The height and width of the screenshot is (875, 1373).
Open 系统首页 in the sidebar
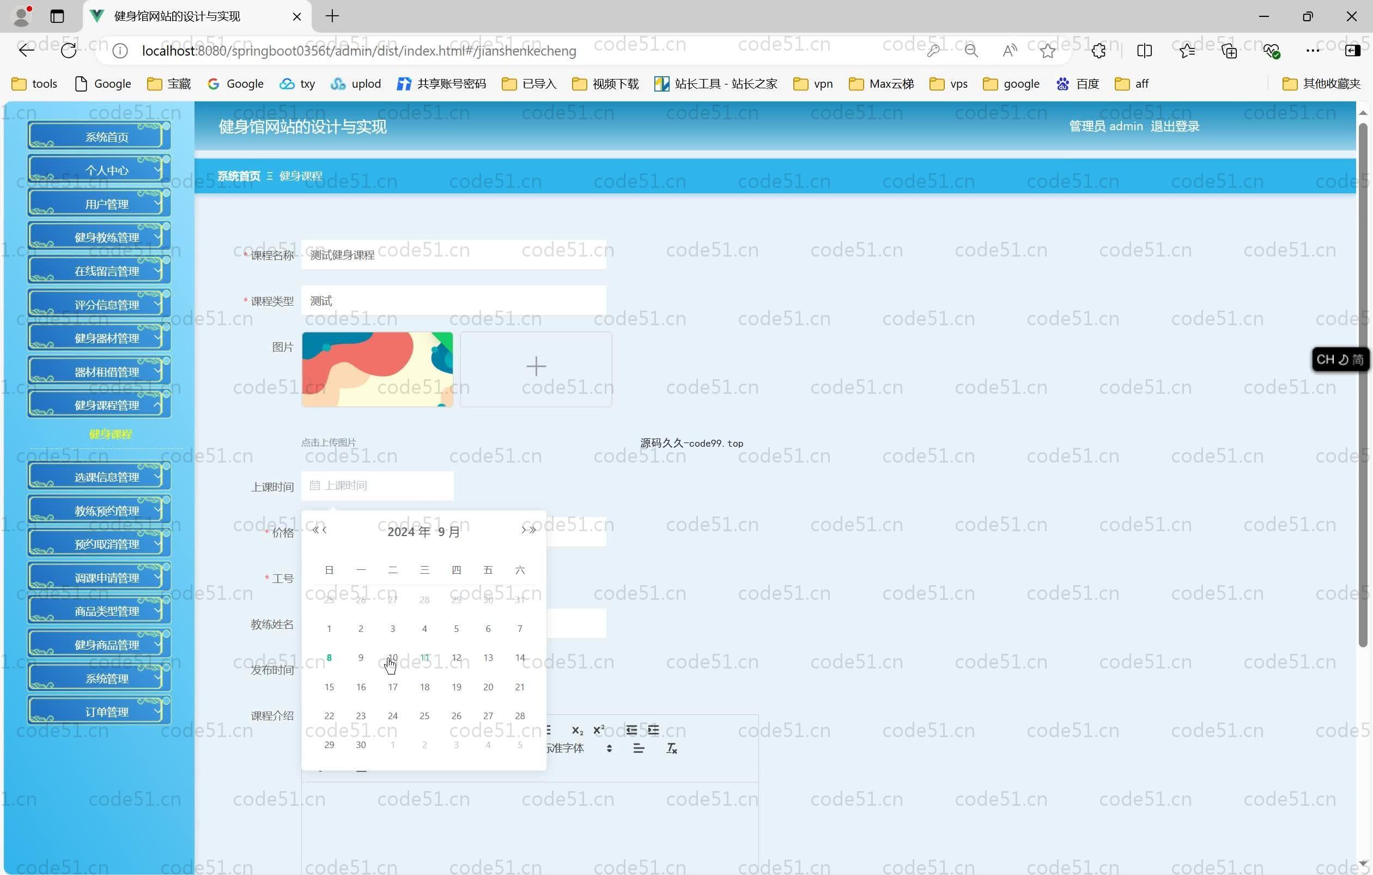(99, 136)
